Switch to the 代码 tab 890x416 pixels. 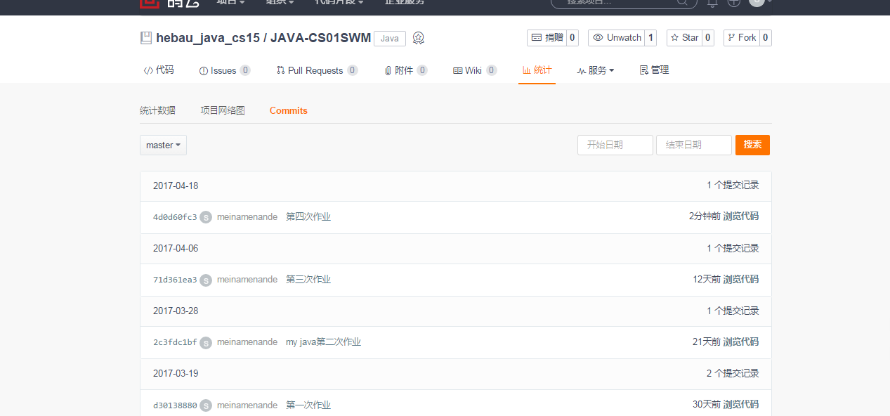click(159, 70)
